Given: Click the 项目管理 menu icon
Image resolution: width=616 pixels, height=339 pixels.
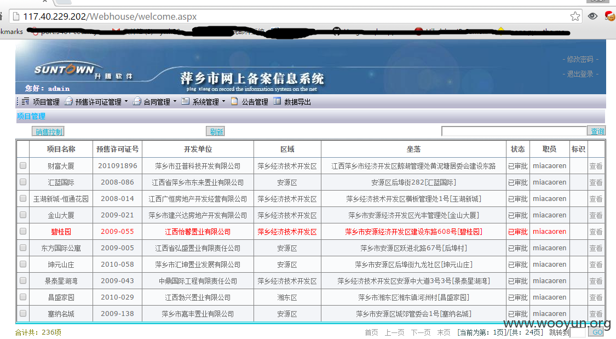Looking at the screenshot, I should point(25,101).
